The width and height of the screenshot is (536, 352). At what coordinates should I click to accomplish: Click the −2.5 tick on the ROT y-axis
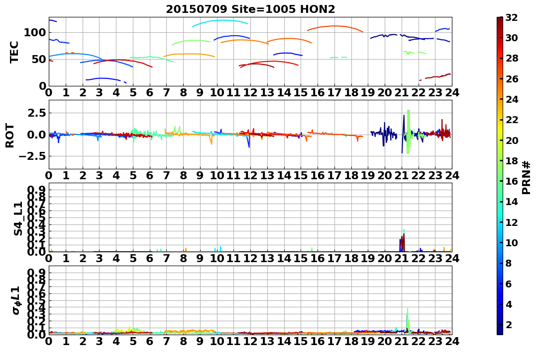click(x=31, y=156)
